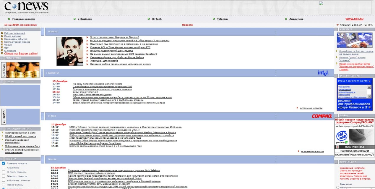Open the WWW.RBC.RU link

[354, 19]
